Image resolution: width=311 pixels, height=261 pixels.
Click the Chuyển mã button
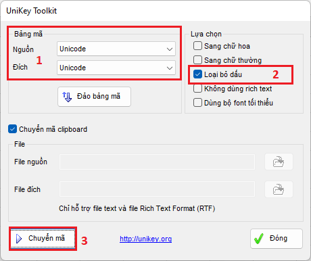click(43, 239)
